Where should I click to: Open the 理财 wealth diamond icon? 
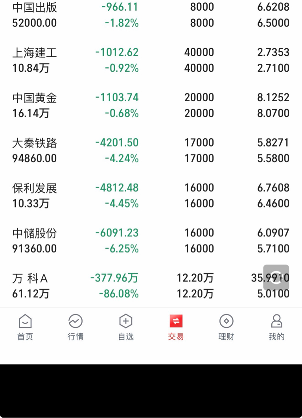(x=226, y=321)
